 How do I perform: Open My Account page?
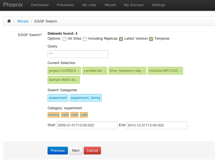point(134,5)
